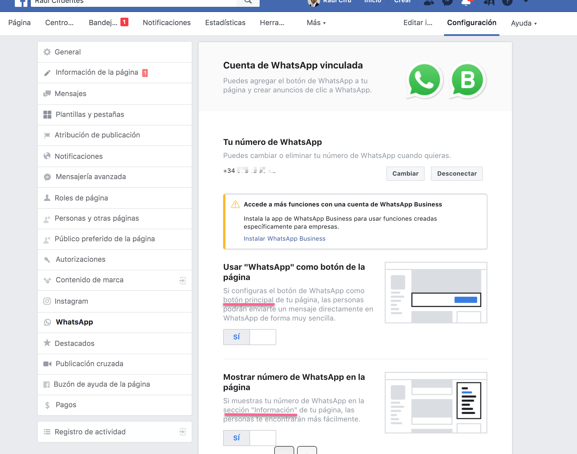Viewport: 577px width, 454px height.
Task: Open Pagos settings in sidebar
Action: tap(115, 405)
